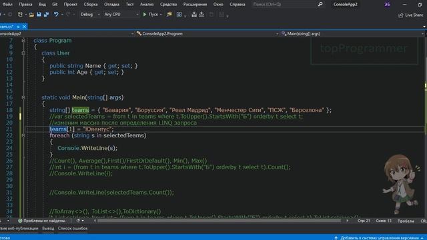This screenshot has height=240, width=427.
Task: Click the Save file icon
Action: tap(39, 15)
